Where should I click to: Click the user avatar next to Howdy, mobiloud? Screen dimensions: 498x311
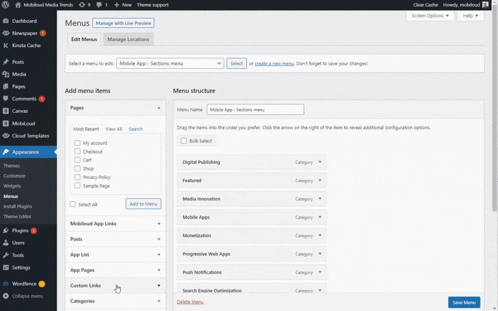point(485,5)
